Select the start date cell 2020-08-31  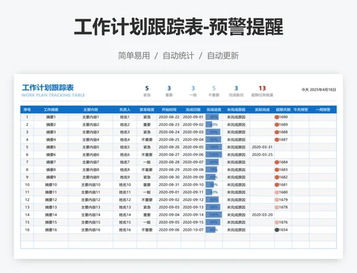pos(169,185)
